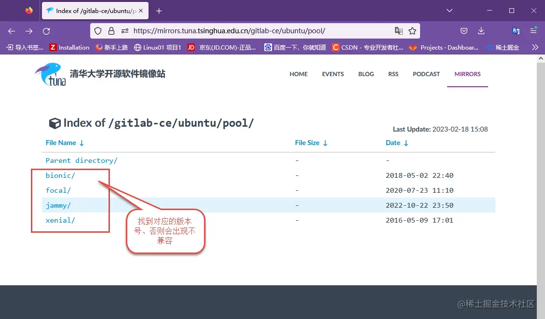The width and height of the screenshot is (545, 319).
Task: Click the Firefox logo icon in the title bar
Action: click(29, 11)
